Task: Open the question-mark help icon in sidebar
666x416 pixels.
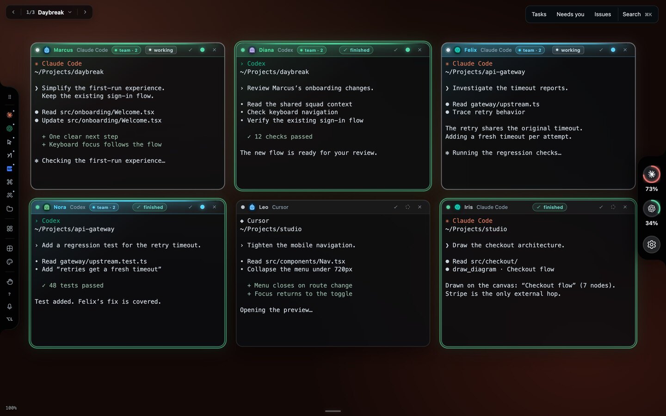Action: 9,294
